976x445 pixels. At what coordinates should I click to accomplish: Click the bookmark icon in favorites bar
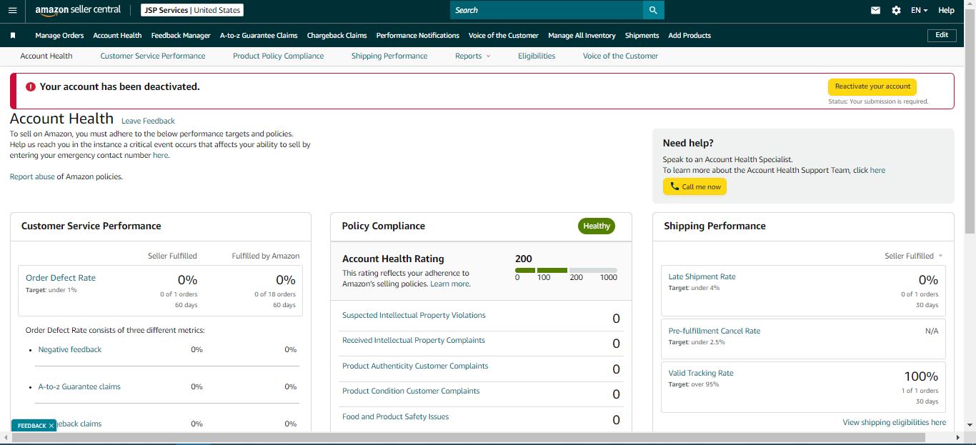click(13, 35)
